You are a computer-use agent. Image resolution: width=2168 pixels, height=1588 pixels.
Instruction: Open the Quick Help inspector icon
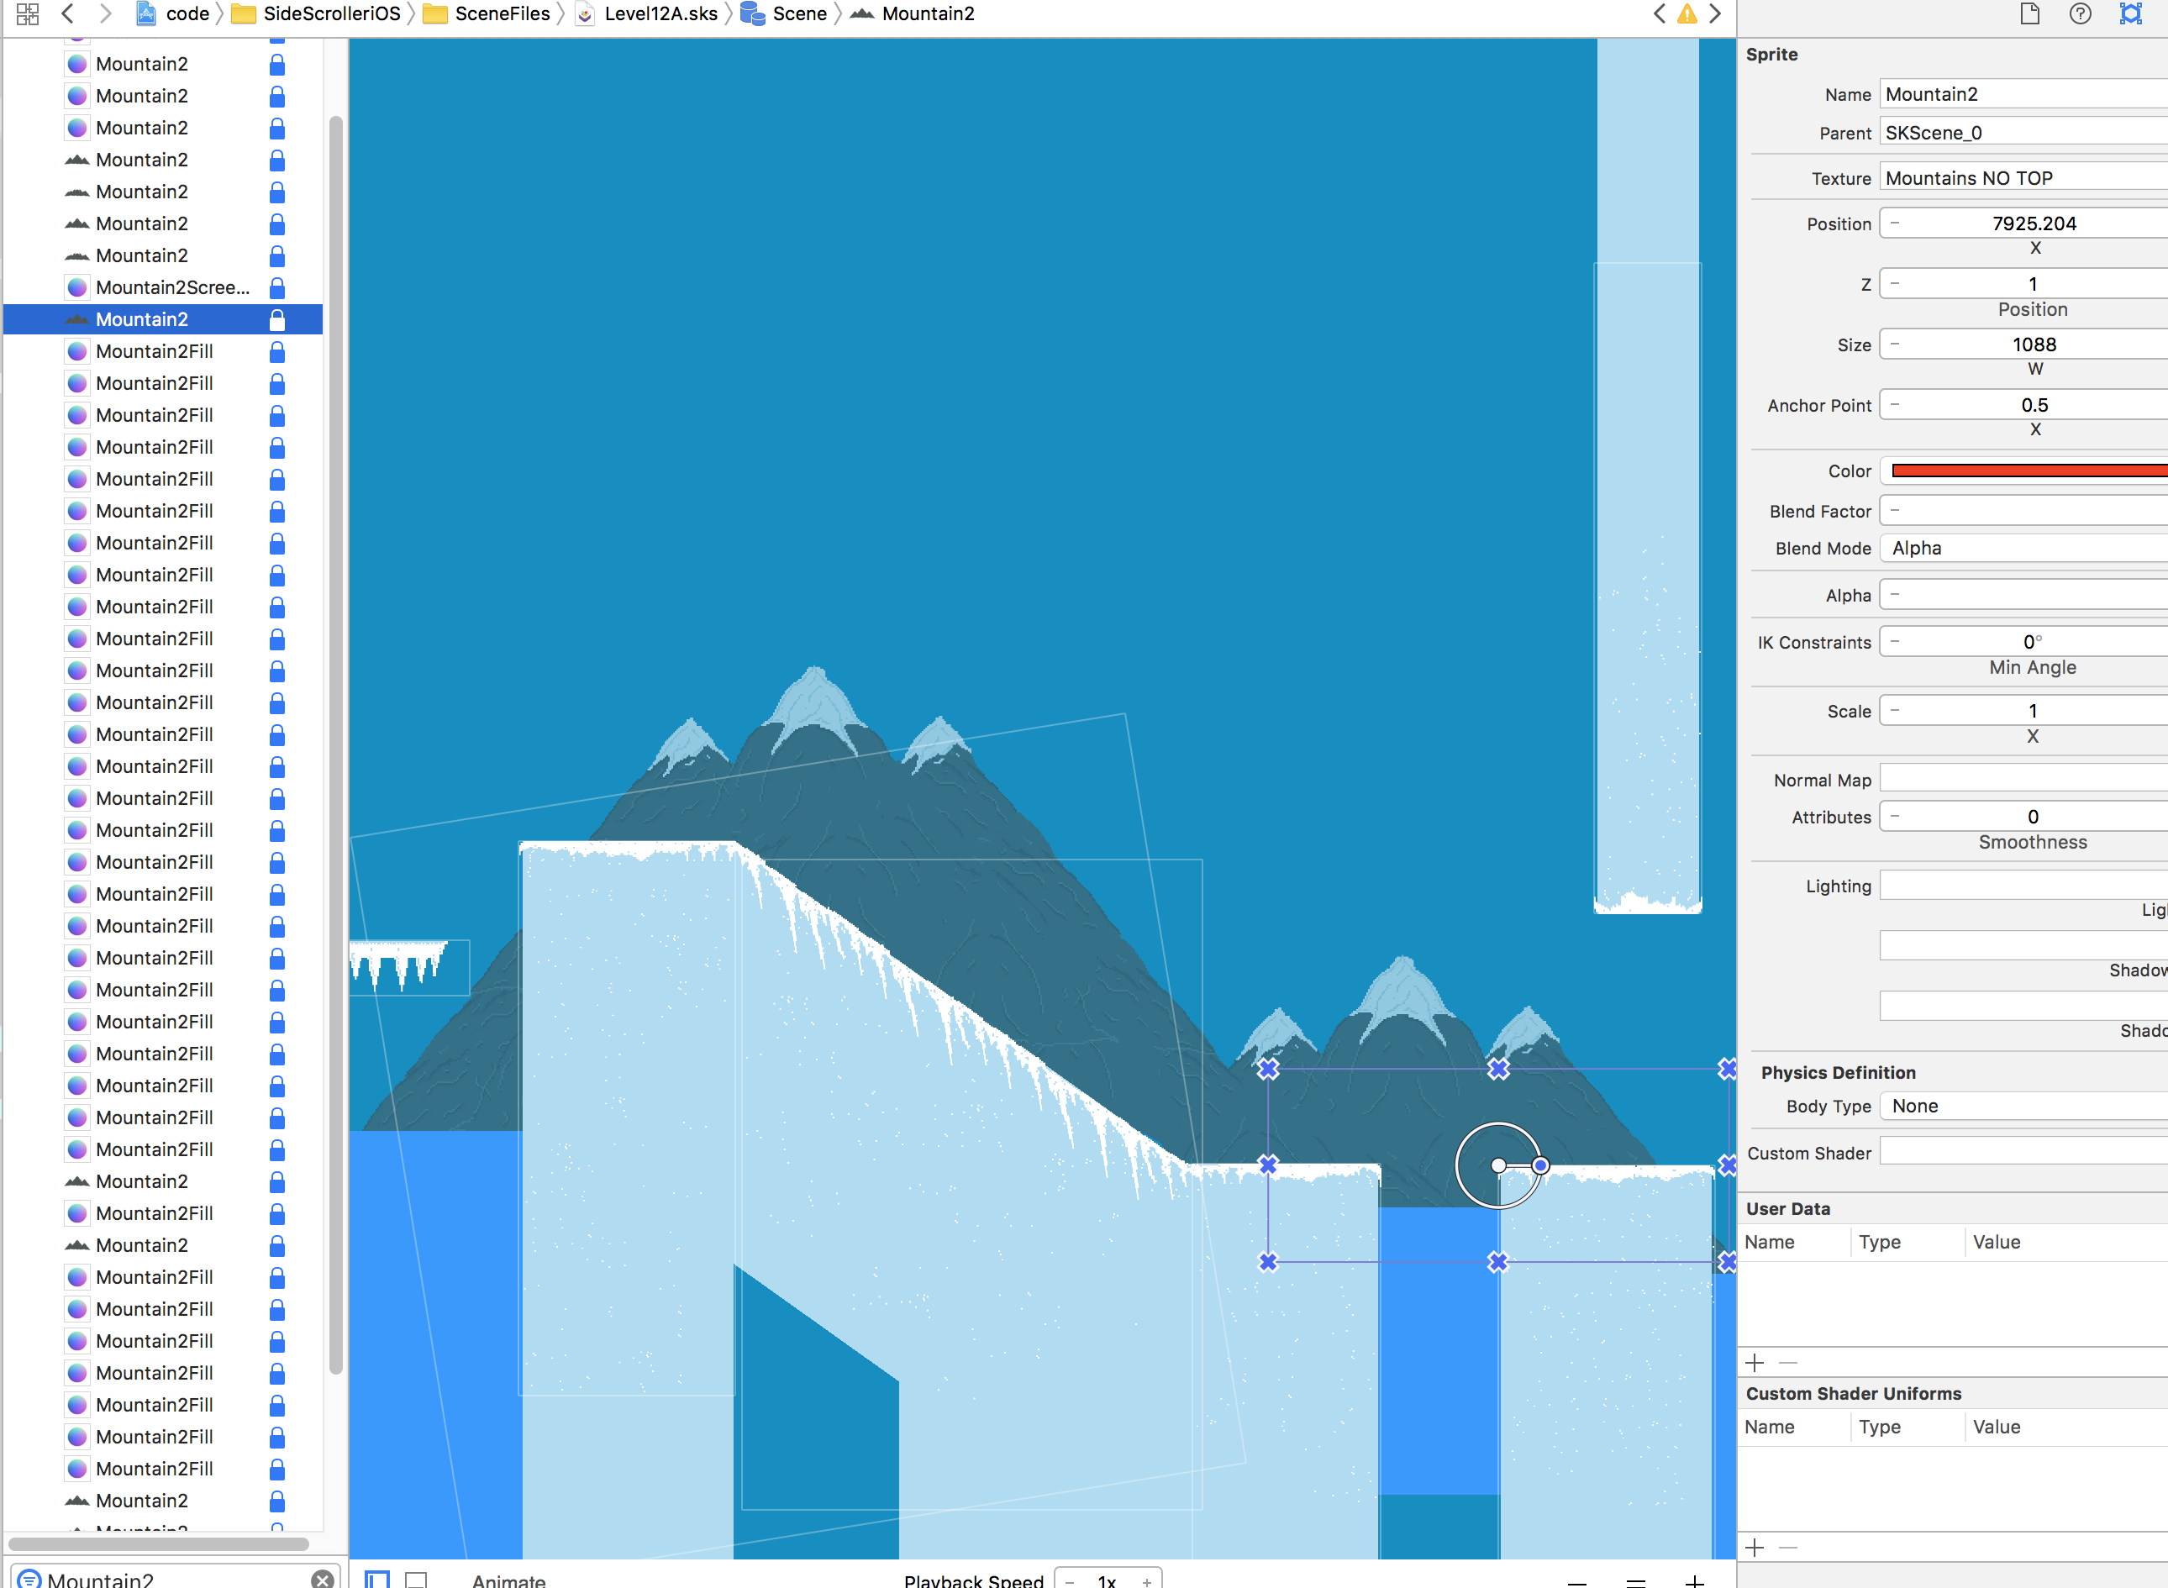pos(2080,13)
